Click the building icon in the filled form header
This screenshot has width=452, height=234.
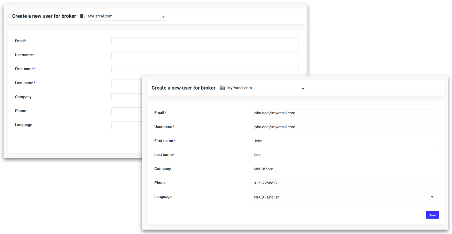click(x=222, y=88)
